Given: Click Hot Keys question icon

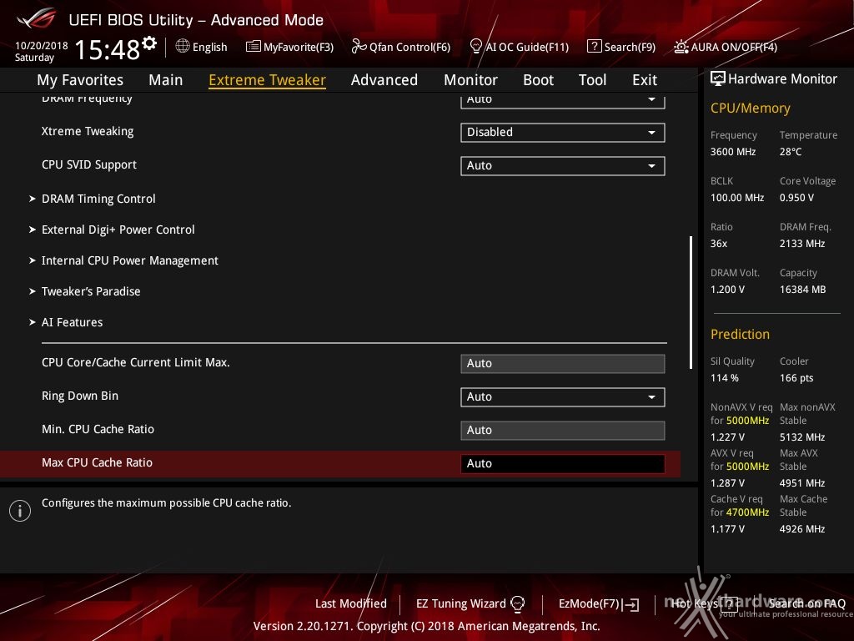Looking at the screenshot, I should [729, 603].
